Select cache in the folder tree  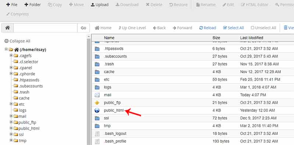(x=24, y=98)
